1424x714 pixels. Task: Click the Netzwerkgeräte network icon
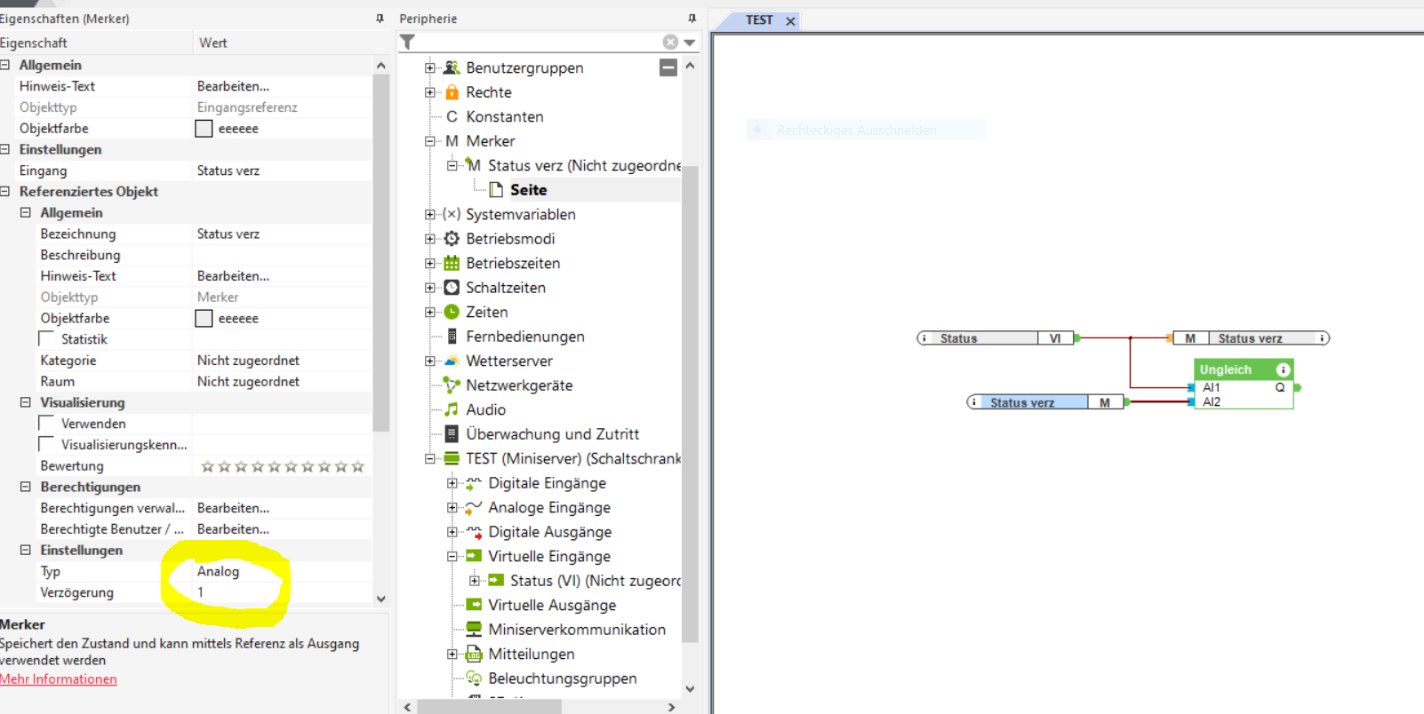[x=452, y=385]
